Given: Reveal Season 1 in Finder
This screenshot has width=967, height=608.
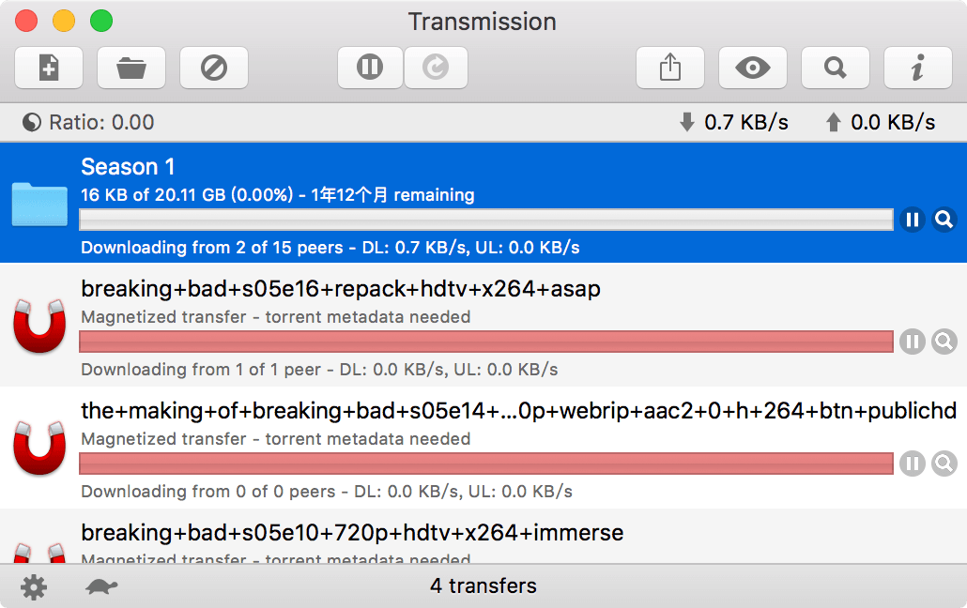Looking at the screenshot, I should pos(944,220).
